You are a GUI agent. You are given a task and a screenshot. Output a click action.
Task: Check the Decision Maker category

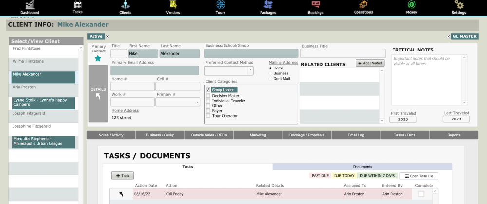point(208,96)
